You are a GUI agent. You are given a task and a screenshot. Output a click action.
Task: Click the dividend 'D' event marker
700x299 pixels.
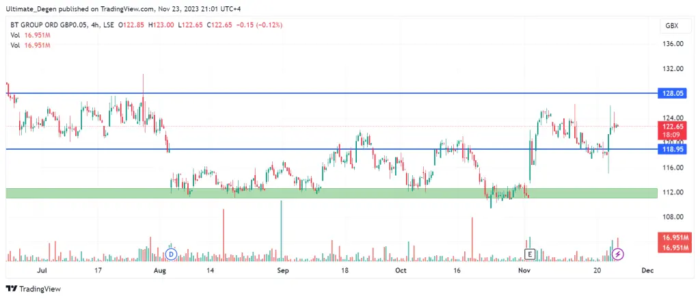pos(172,255)
